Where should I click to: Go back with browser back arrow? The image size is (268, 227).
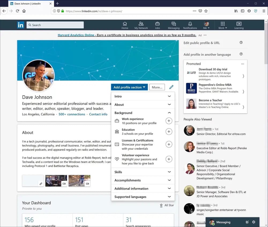[x=4, y=11]
